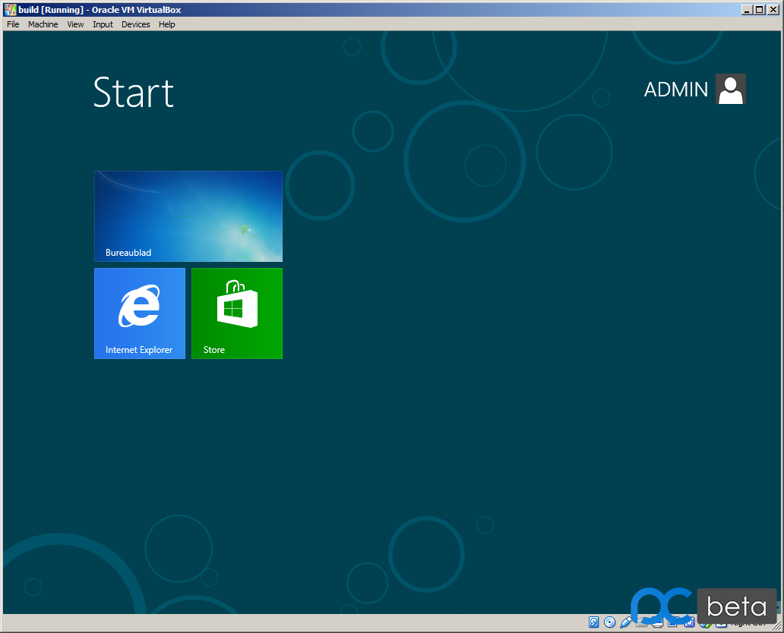Open the Machine menu
Image resolution: width=784 pixels, height=633 pixels.
(43, 24)
